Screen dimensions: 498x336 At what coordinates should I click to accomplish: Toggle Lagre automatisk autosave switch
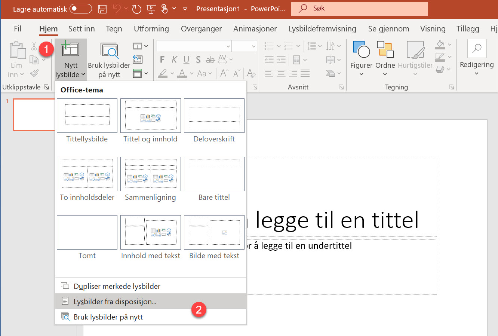pyautogui.click(x=80, y=8)
